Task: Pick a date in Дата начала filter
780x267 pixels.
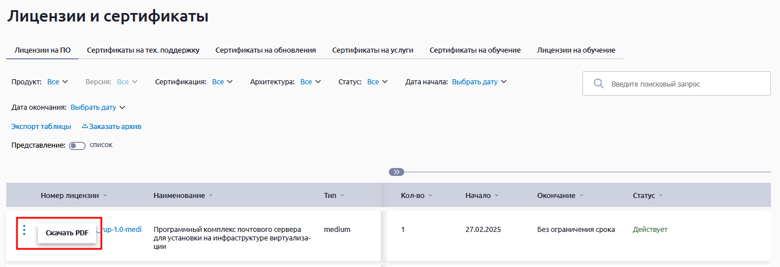Action: pos(479,82)
